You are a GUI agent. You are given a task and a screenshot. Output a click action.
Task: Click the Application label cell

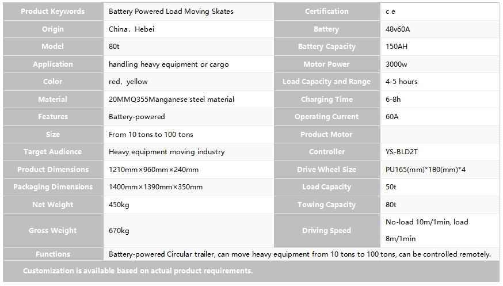(x=53, y=64)
